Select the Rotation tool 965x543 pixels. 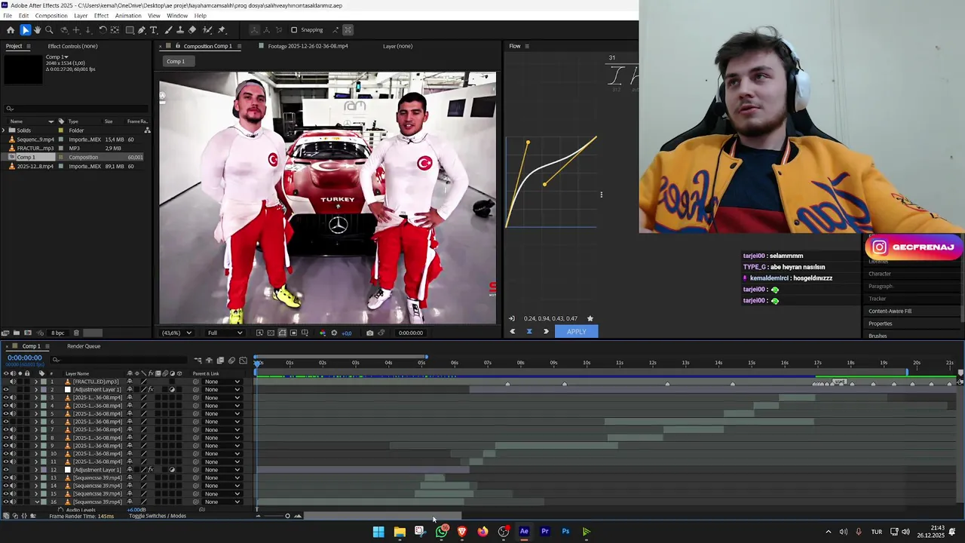click(103, 30)
